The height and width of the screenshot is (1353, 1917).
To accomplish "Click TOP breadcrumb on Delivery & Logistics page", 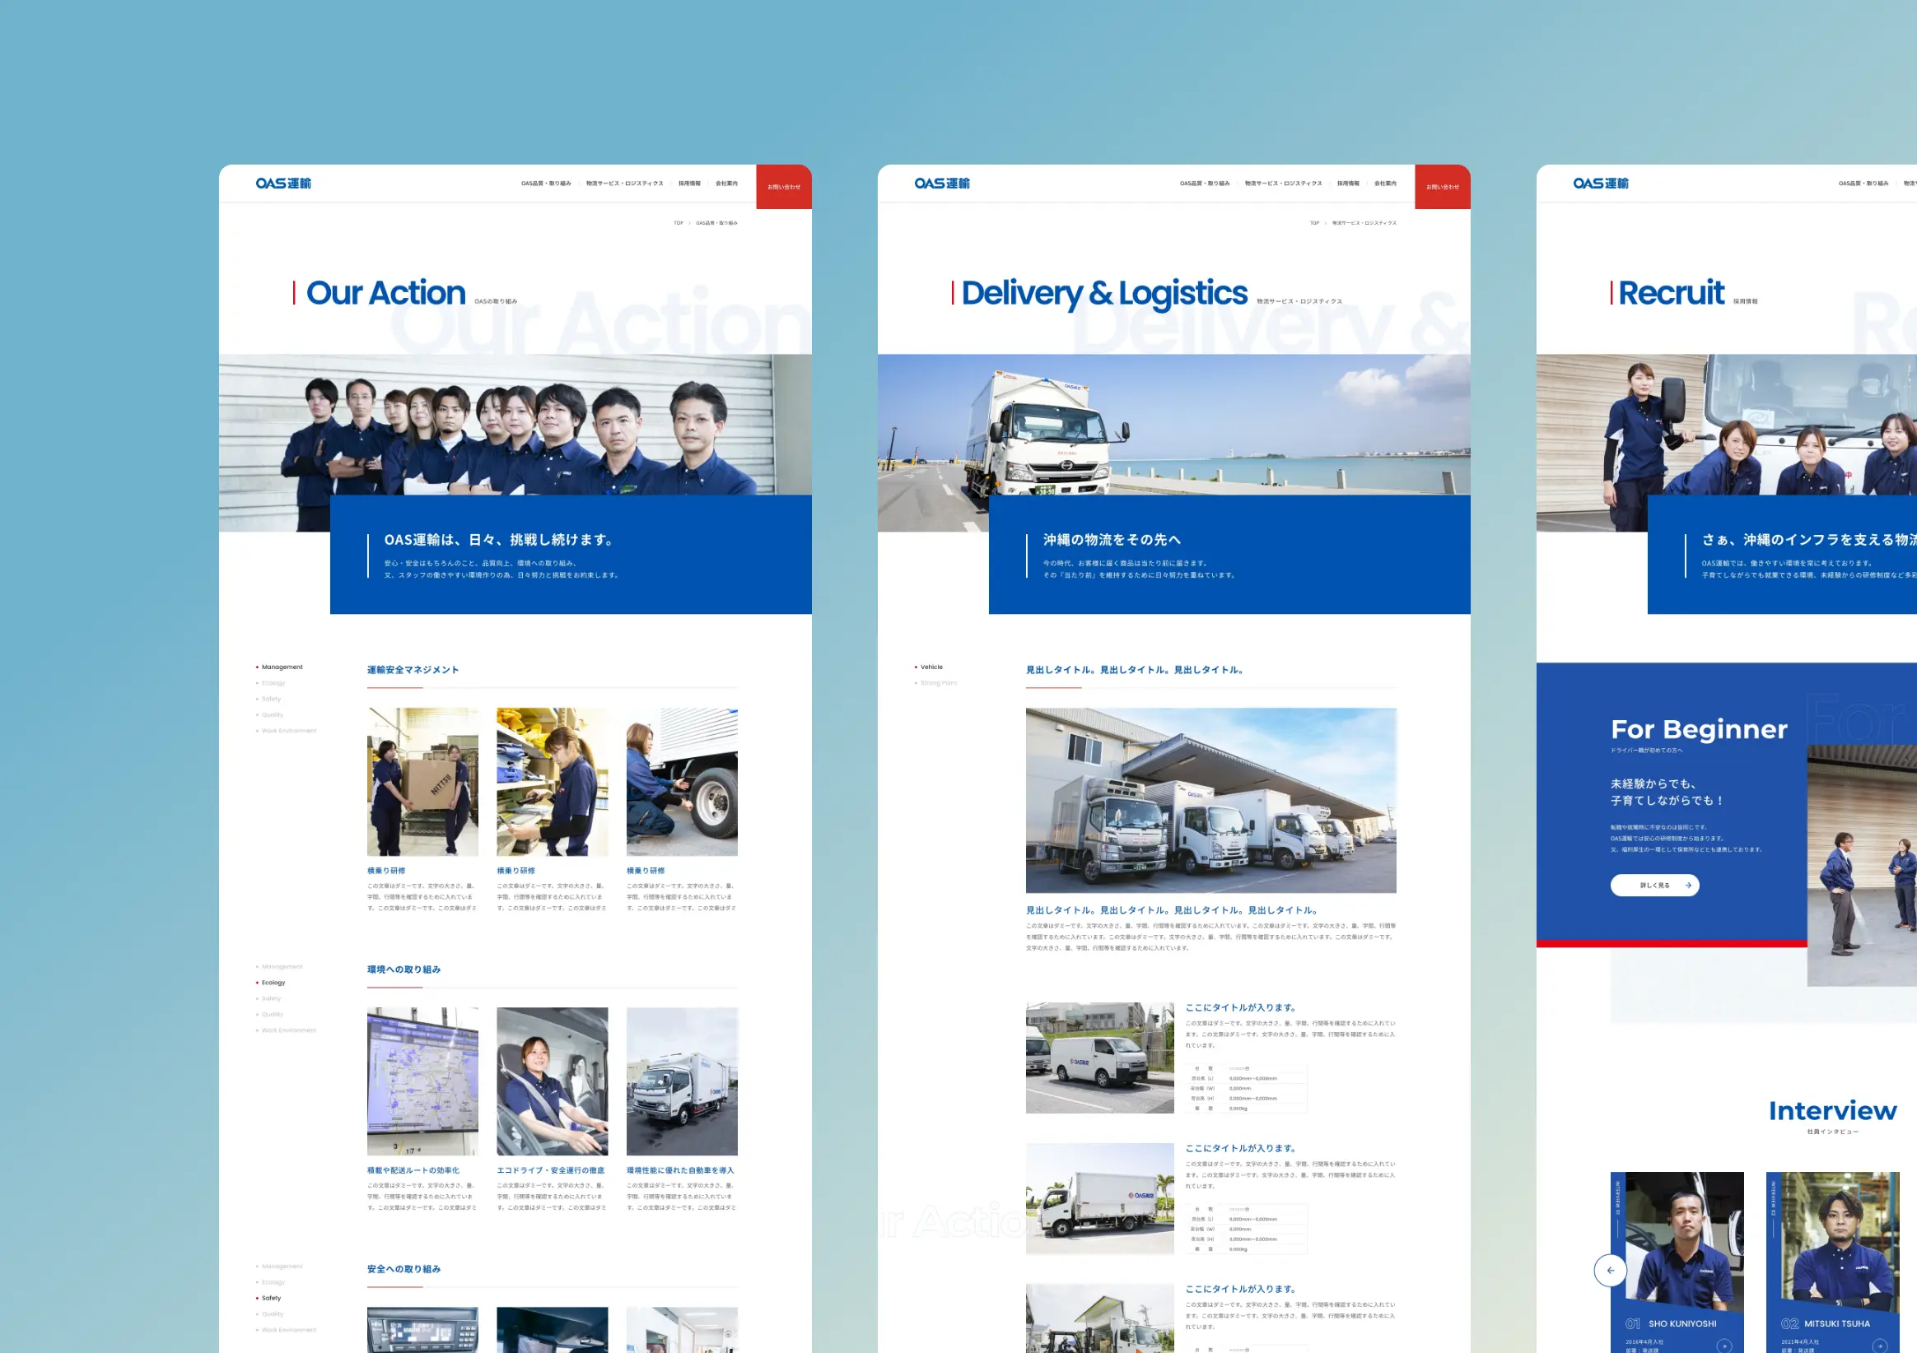I will click(1314, 223).
